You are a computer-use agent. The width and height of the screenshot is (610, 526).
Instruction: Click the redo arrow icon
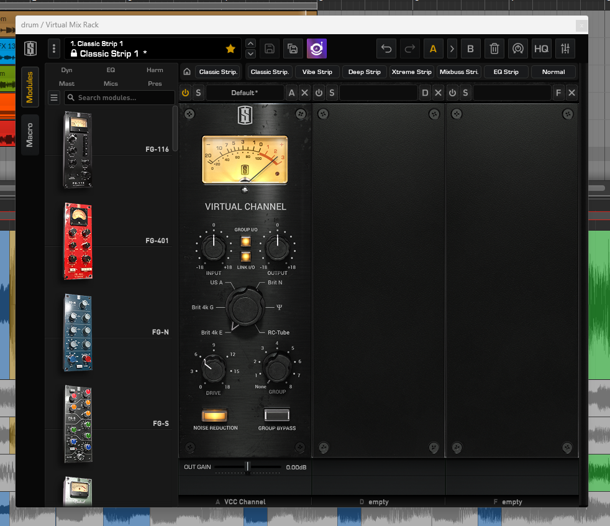(409, 48)
